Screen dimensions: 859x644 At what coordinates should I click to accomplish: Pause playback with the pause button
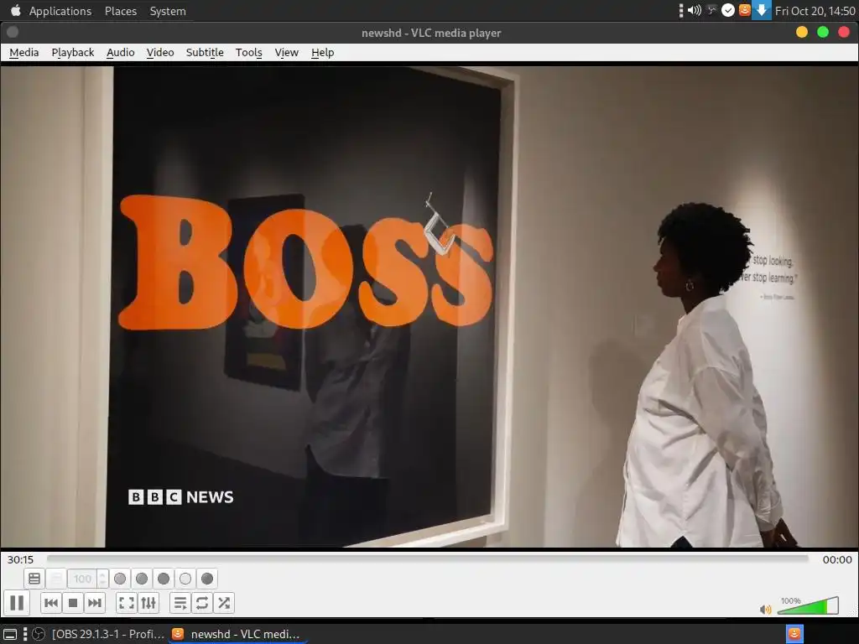[17, 603]
